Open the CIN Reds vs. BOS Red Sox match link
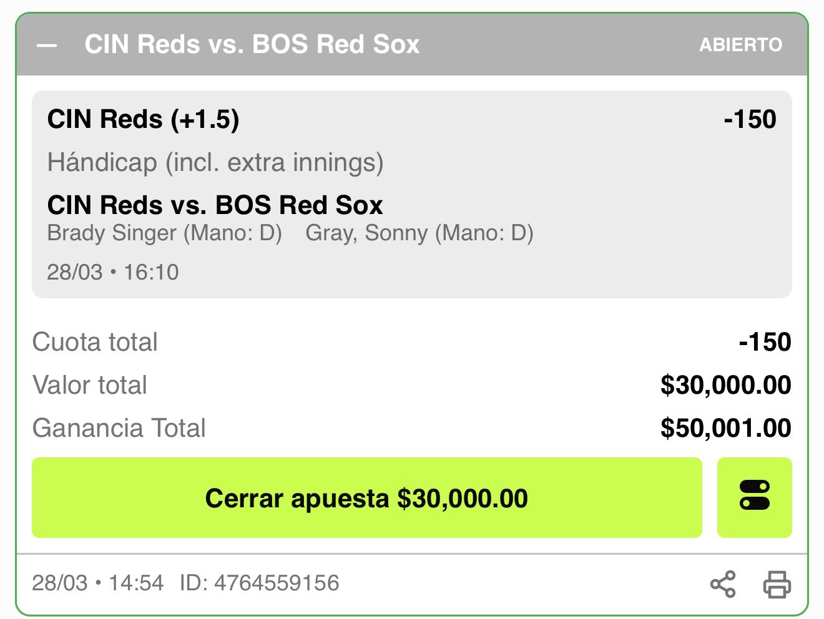 click(x=215, y=205)
